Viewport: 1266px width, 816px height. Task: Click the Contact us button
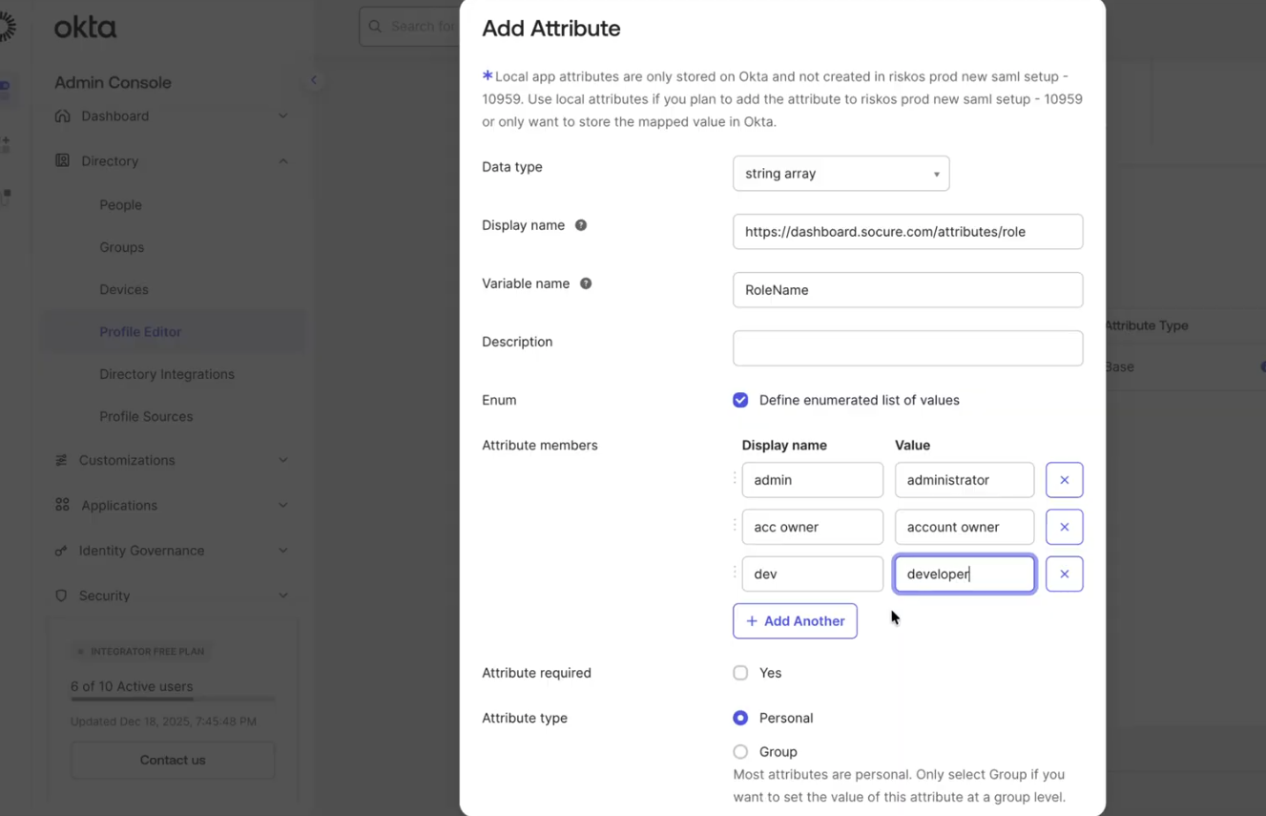click(173, 761)
